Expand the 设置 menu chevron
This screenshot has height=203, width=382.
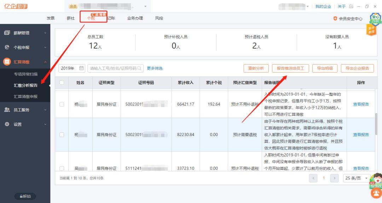(x=45, y=124)
